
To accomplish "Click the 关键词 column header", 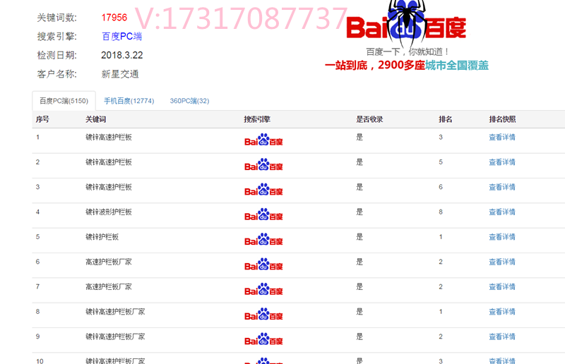I will [x=95, y=119].
